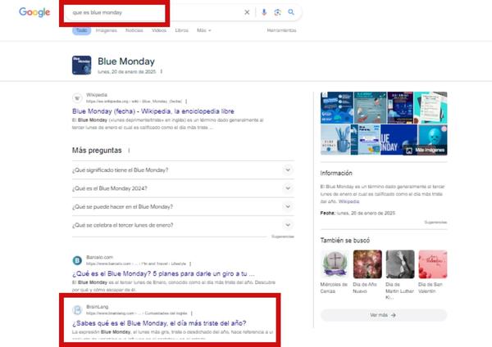Switch to the Noticias tab
492x347 pixels.
pyautogui.click(x=134, y=30)
